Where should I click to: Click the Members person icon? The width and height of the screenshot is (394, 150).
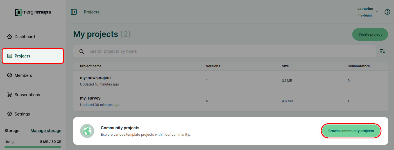coord(10,75)
